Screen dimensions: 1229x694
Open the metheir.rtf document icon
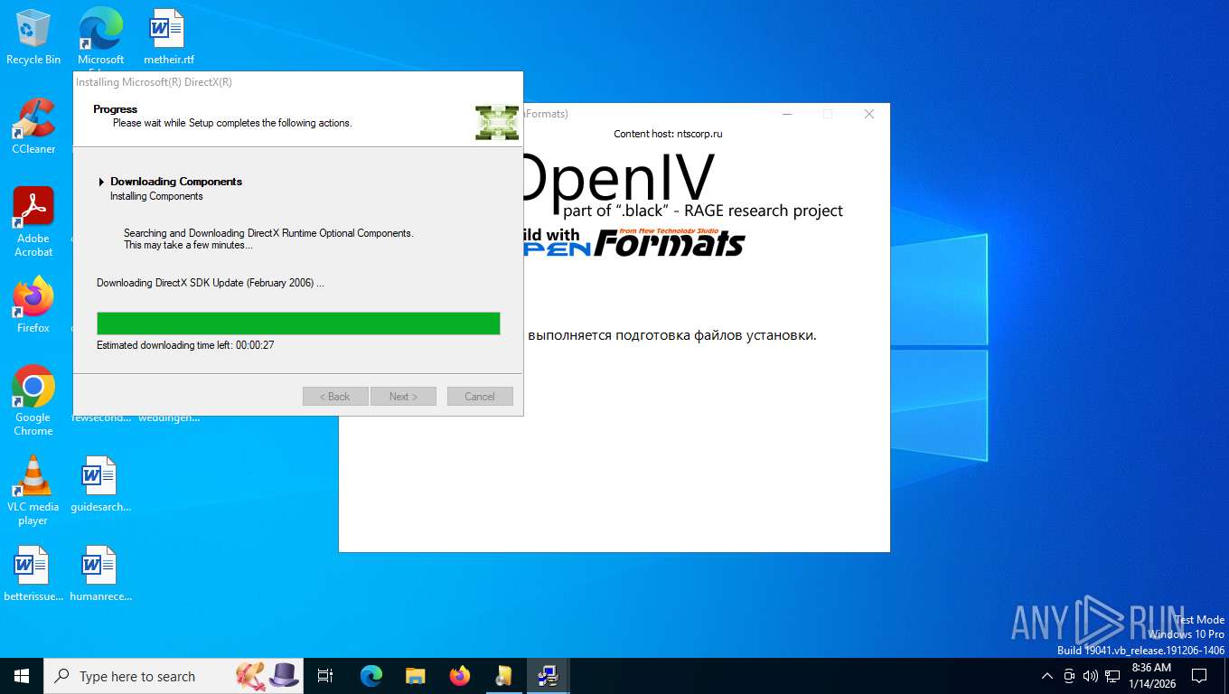pyautogui.click(x=169, y=37)
